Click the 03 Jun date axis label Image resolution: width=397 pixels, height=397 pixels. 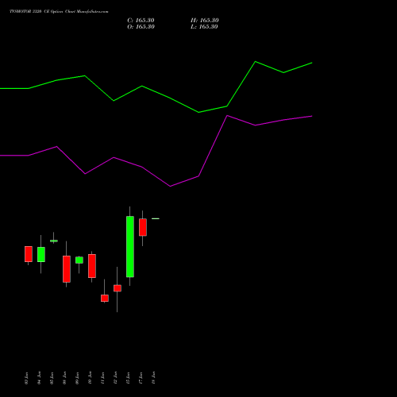coord(26,378)
